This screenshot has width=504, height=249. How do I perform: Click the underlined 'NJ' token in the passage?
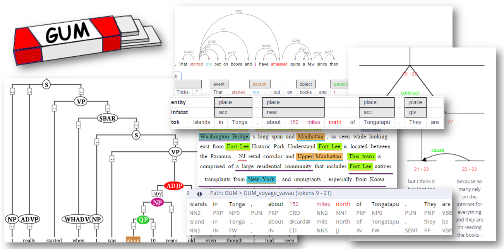(x=242, y=156)
